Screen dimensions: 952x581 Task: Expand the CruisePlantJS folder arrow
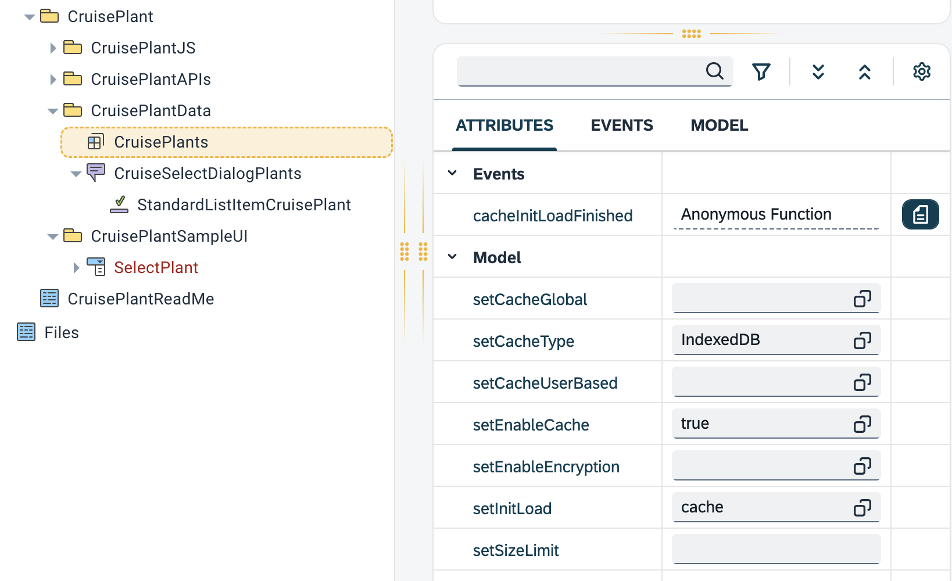tap(53, 48)
